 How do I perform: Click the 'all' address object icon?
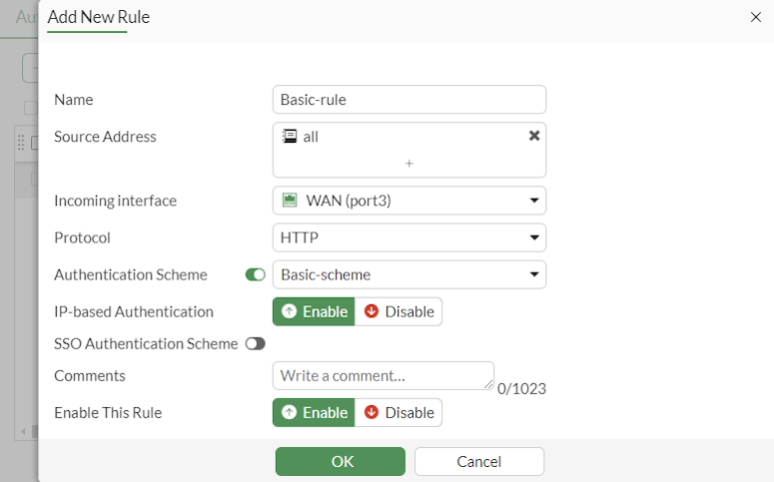[x=290, y=137]
